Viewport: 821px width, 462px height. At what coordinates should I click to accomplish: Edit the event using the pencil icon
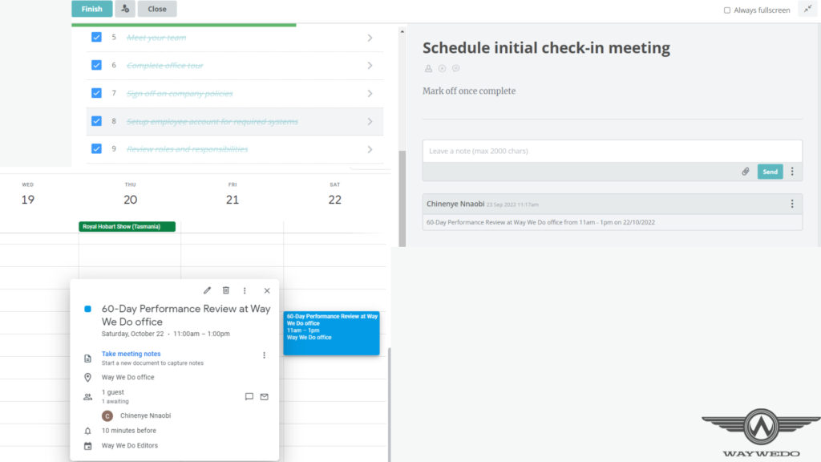(207, 290)
